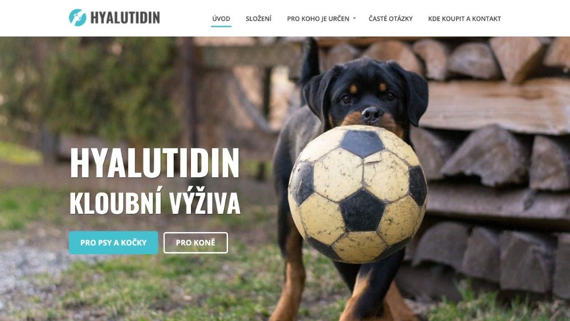Open the ÚVOD navigation item

(x=221, y=19)
